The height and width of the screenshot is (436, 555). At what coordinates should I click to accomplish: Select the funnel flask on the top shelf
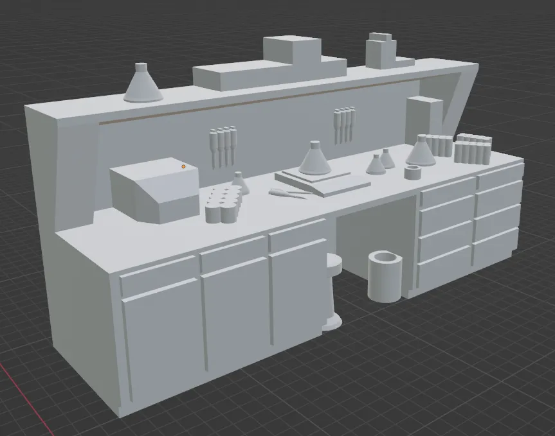coord(142,85)
